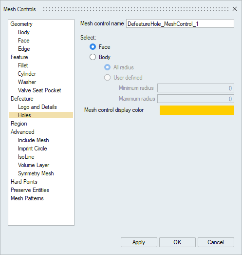Screen dimensions: 242x255
Task: Open the Washer mesh control
Action: pyautogui.click(x=27, y=82)
